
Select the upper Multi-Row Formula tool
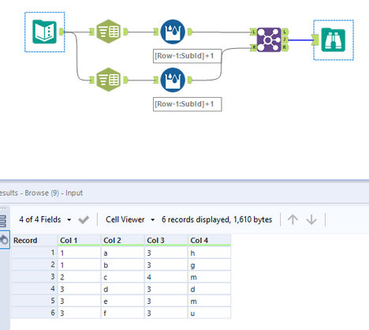[173, 32]
